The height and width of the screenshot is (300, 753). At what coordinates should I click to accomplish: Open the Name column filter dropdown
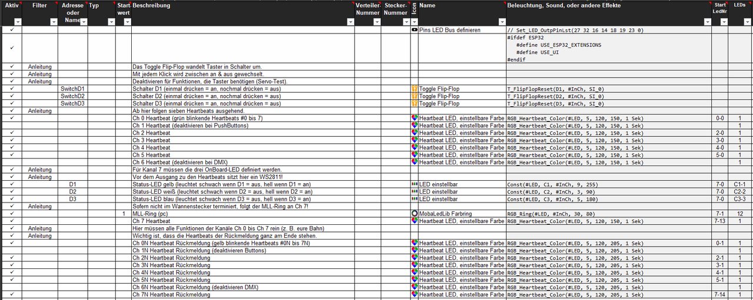501,22
